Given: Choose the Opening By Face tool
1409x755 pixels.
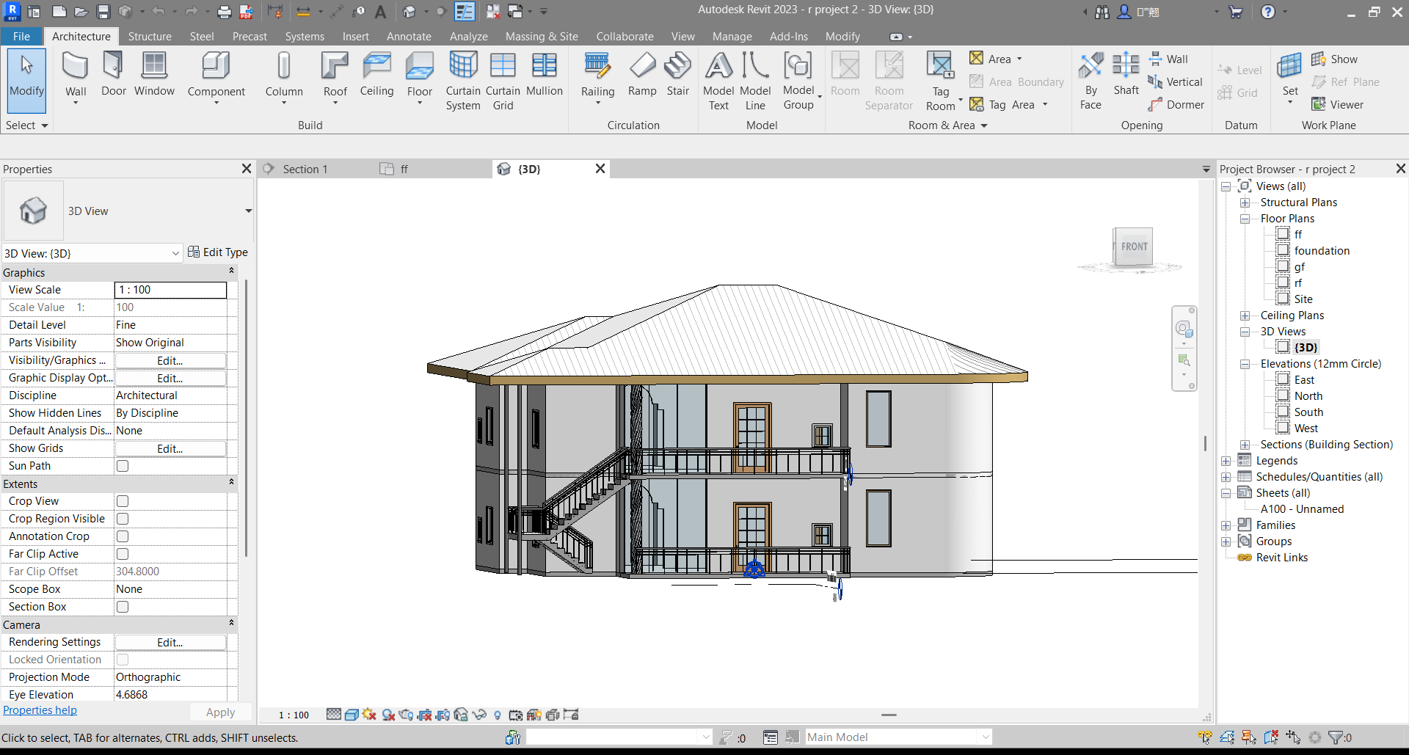Looking at the screenshot, I should pos(1091,81).
